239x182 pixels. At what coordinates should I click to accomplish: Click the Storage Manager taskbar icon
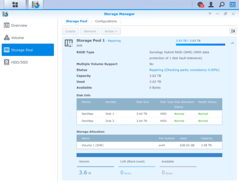tap(36, 5)
